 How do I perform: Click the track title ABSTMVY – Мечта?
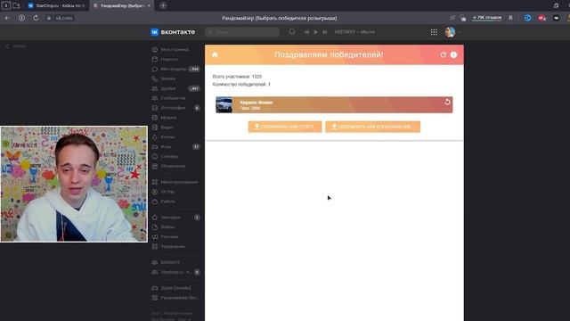point(354,32)
